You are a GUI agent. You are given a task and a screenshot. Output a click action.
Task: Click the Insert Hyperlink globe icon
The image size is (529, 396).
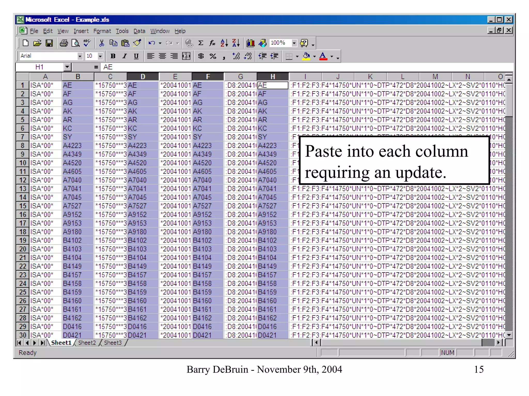pos(189,43)
